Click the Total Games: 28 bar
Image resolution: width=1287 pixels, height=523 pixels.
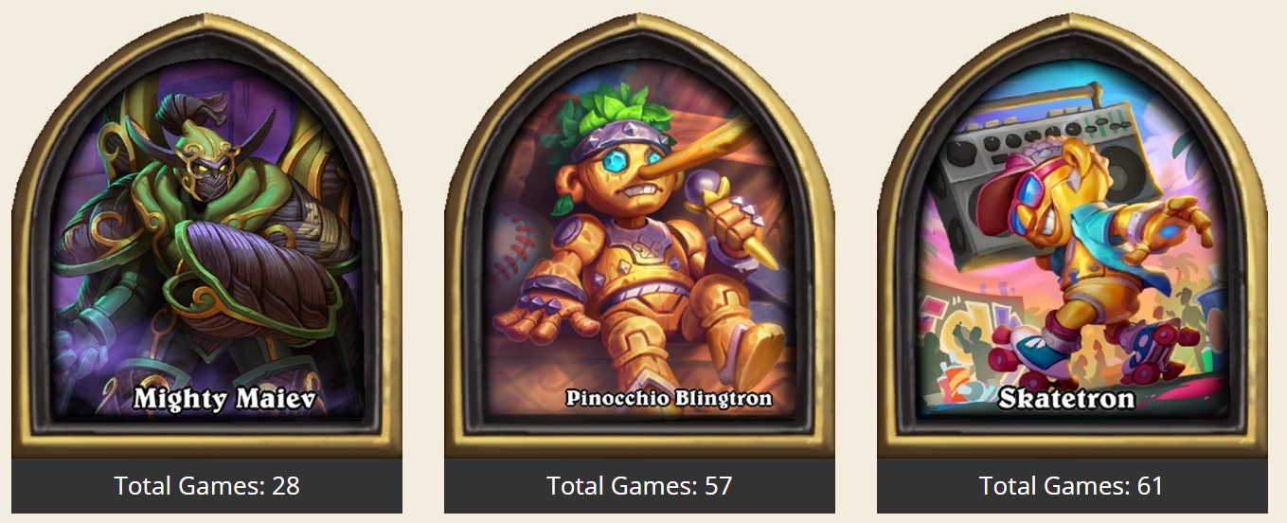tap(206, 486)
